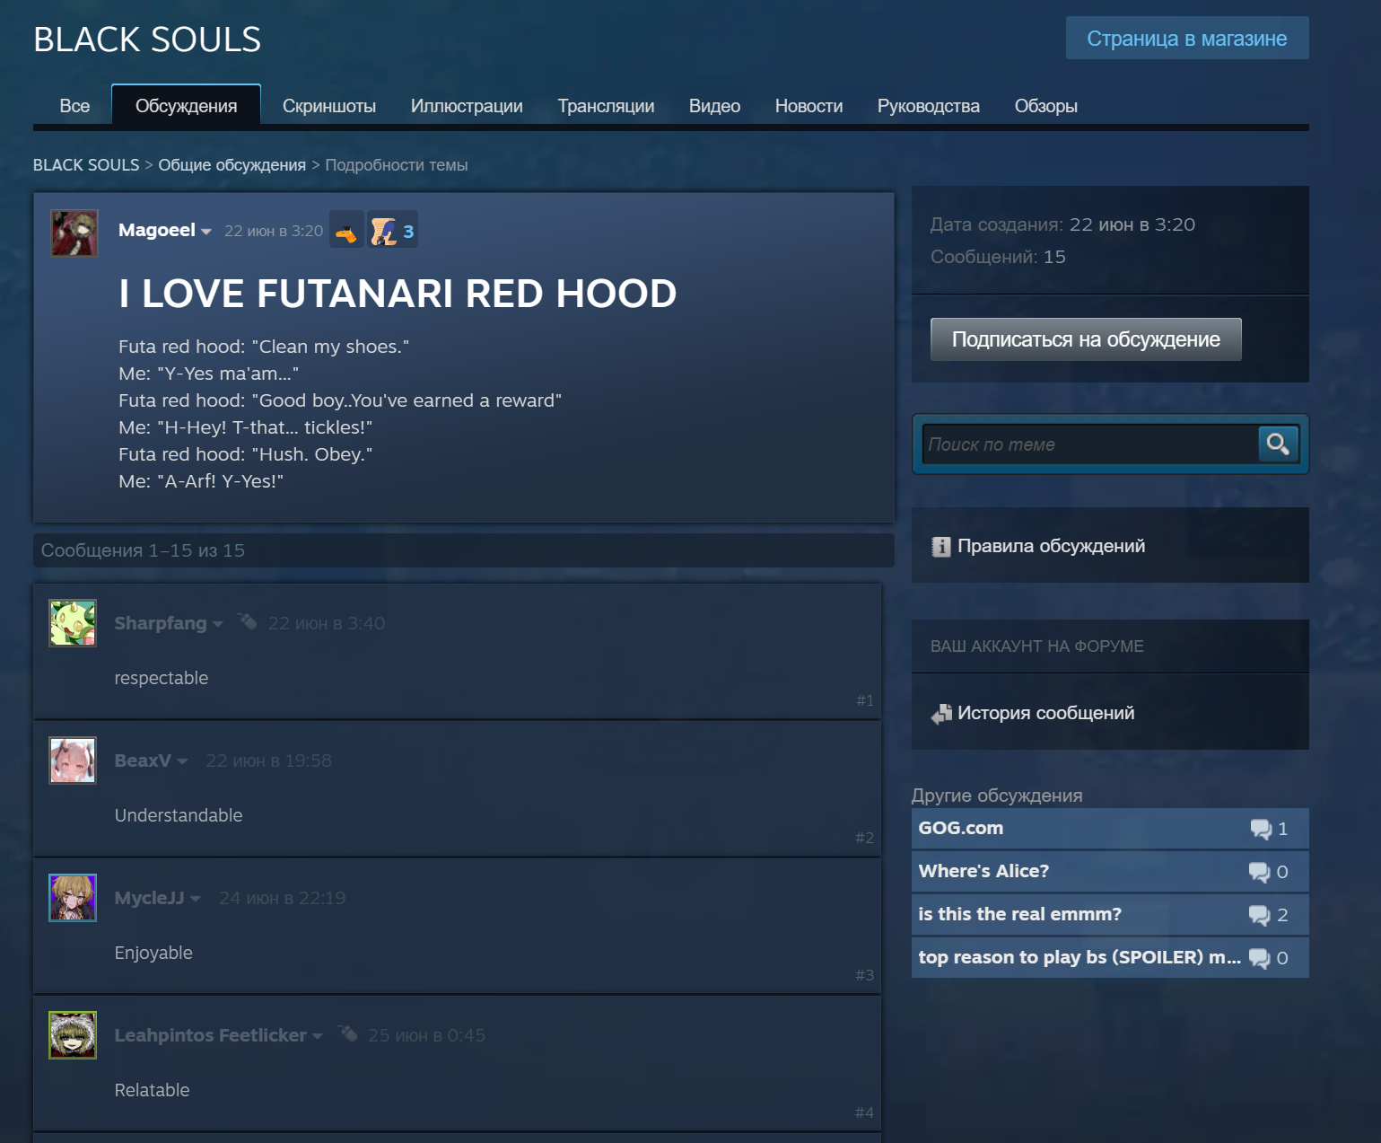Open the Правила обсуждений link
1381x1143 pixels.
1051,546
